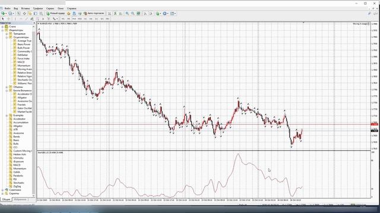
Task: Open MetaEditor diamond icon
Action: 69,14
